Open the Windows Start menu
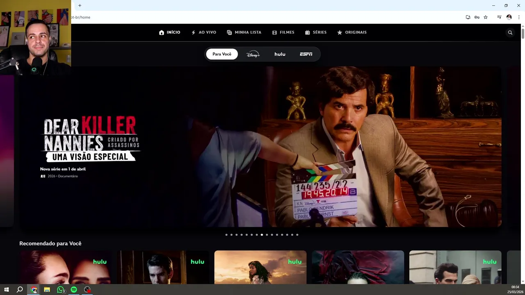Image resolution: width=525 pixels, height=295 pixels. (x=7, y=290)
